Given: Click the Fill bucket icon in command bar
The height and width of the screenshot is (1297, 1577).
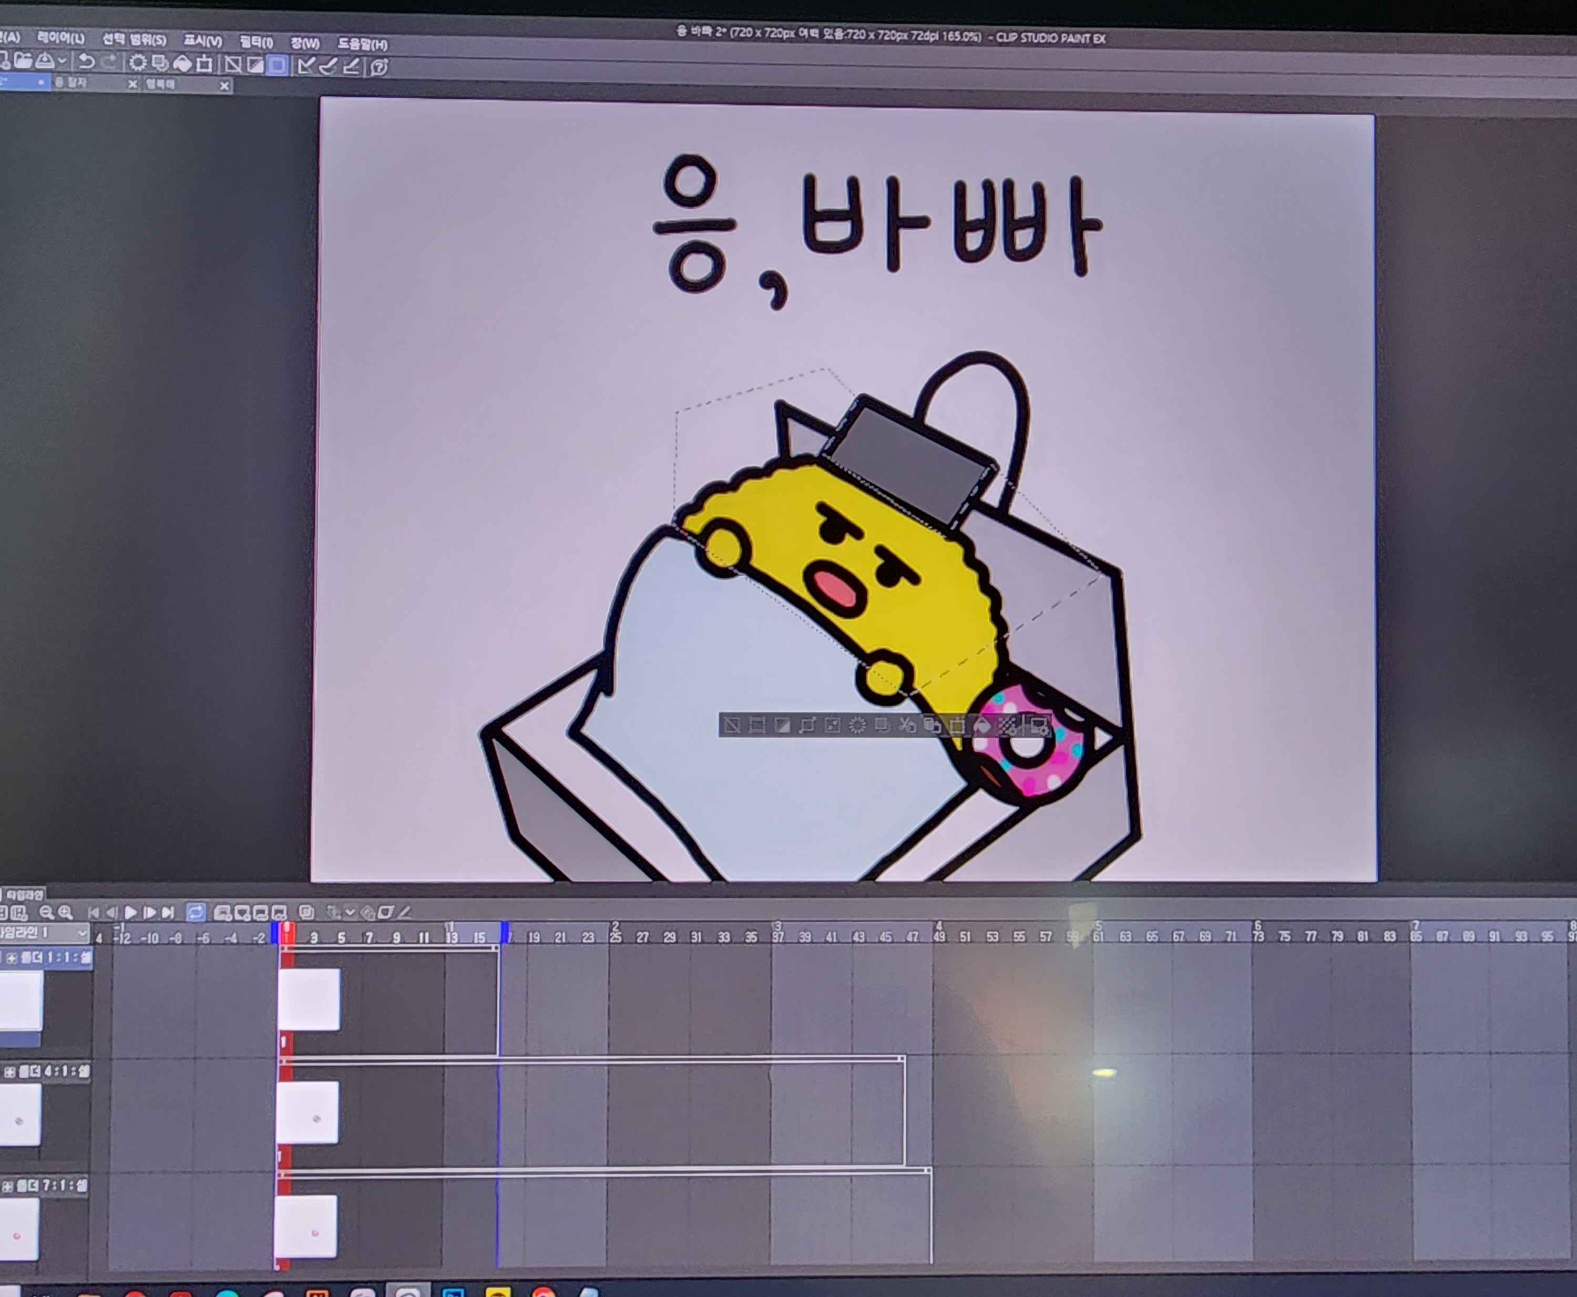Looking at the screenshot, I should point(182,64).
